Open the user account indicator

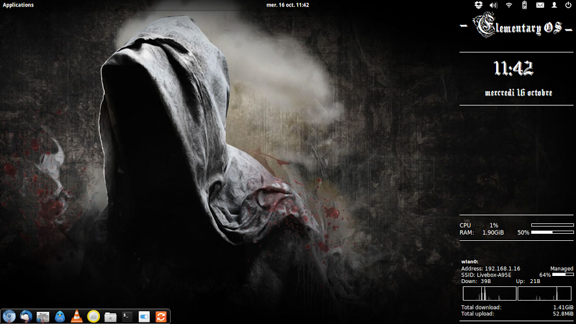click(554, 5)
